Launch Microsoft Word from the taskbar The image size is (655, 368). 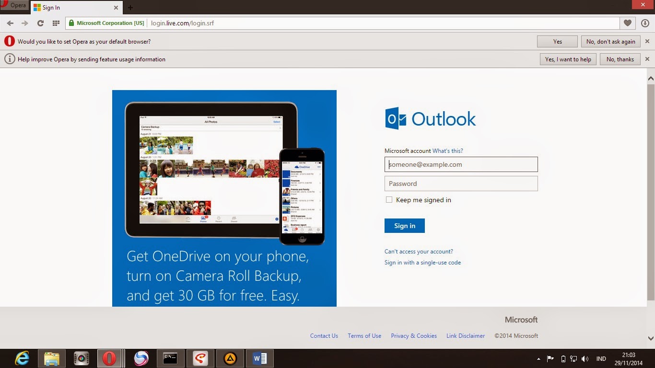point(259,358)
